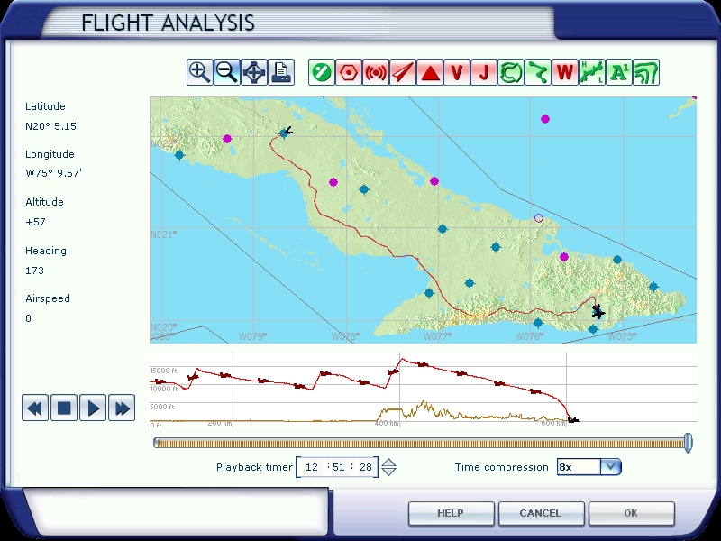The height and width of the screenshot is (541, 721).
Task: Click the Altitude value +57
Action: (35, 222)
